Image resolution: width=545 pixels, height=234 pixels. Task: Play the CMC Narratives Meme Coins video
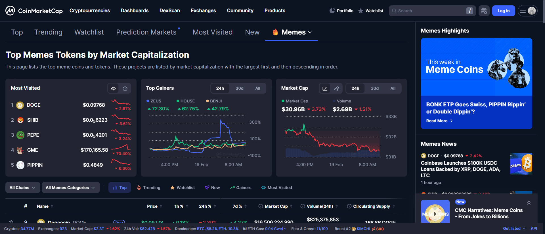tap(435, 214)
